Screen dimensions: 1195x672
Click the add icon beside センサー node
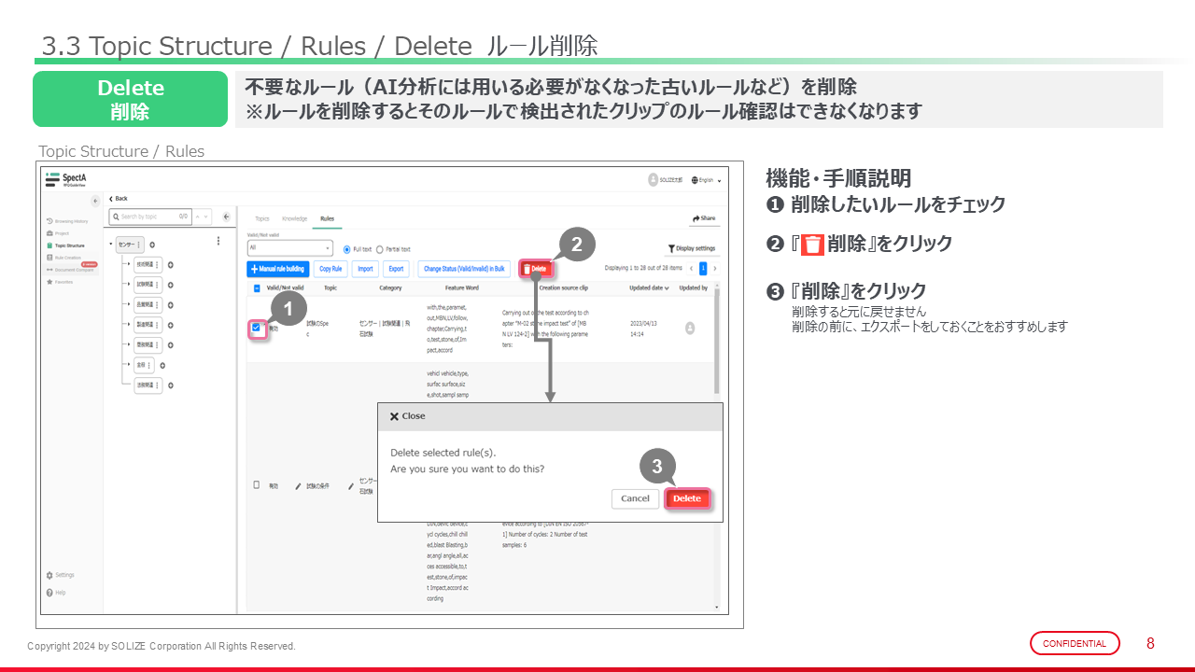tap(152, 245)
